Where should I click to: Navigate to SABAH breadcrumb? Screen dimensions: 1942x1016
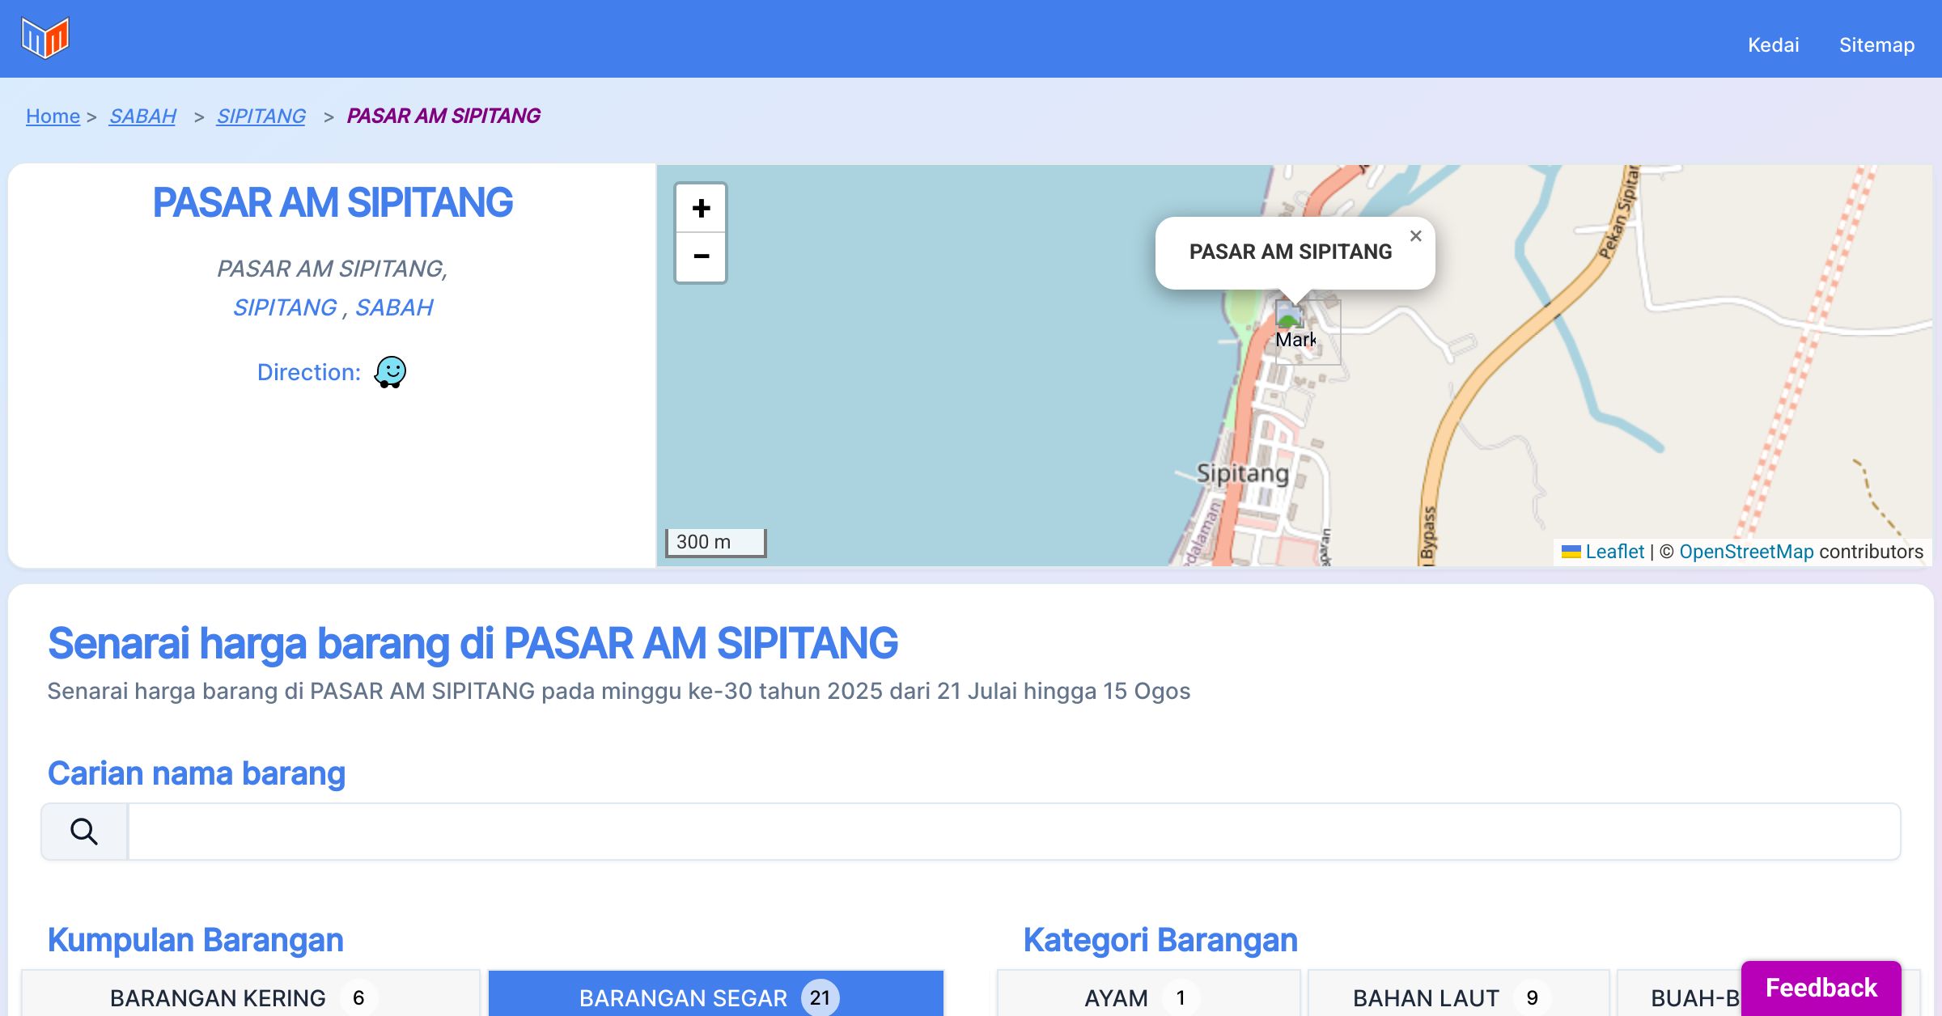tap(142, 116)
